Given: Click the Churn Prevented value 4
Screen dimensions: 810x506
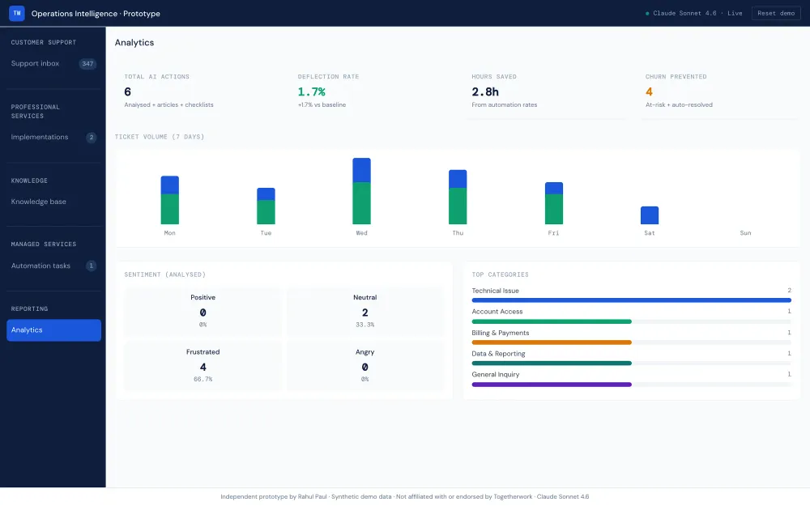Looking at the screenshot, I should [649, 92].
